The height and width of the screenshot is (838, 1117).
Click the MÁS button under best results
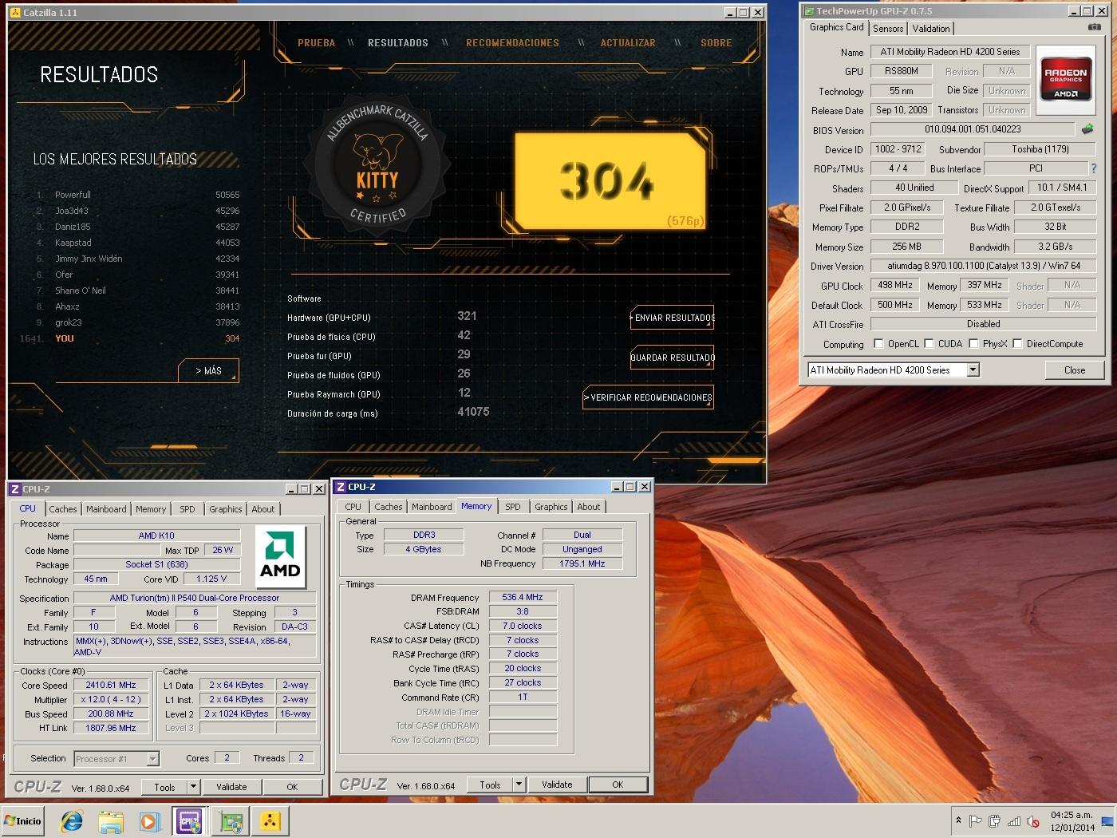pos(208,371)
